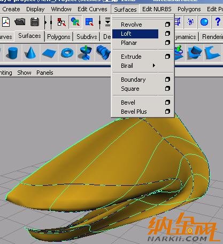Create a NURBS cylinder from shelf

click(12, 53)
